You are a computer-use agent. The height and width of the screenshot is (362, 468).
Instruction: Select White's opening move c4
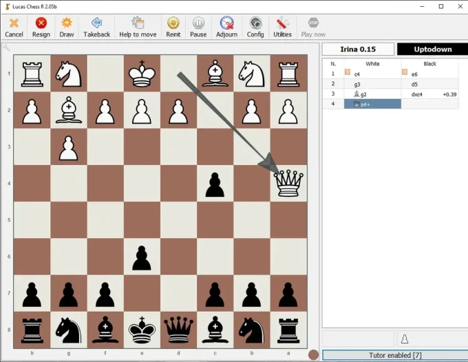357,74
